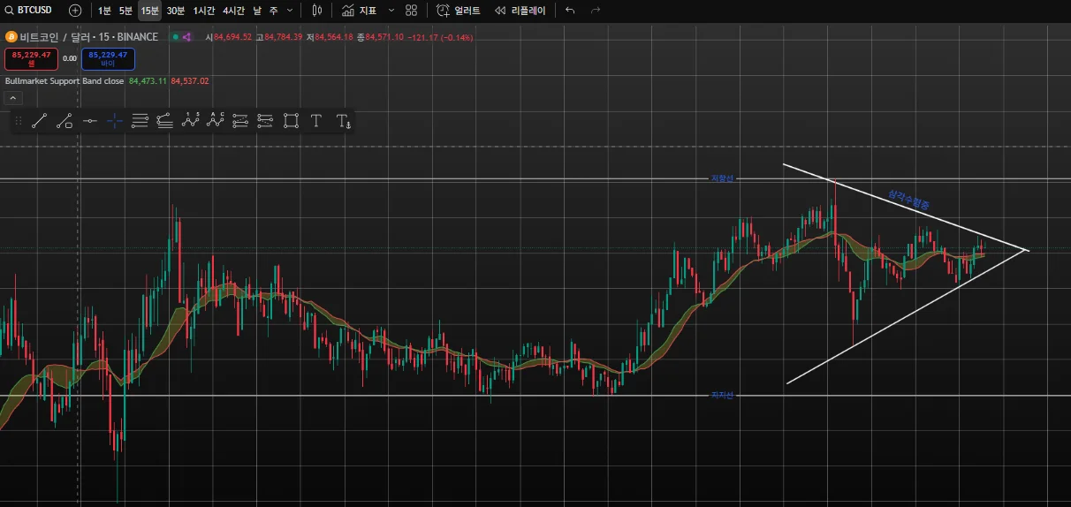The height and width of the screenshot is (507, 1071).
Task: Click the close price value 84,571.10
Action: 384,37
